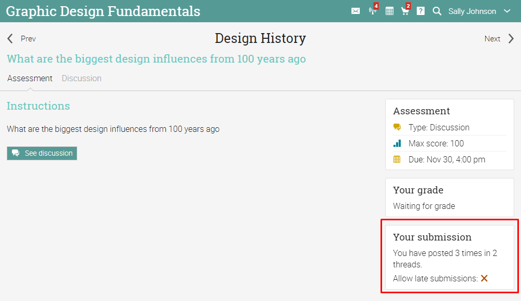Click the search magnifier icon
The image size is (521, 301).
437,11
